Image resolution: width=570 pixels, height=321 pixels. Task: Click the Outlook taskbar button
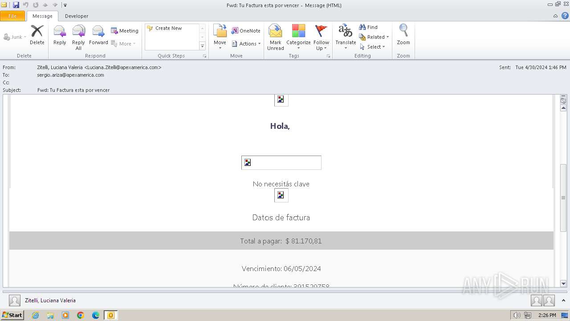111,315
